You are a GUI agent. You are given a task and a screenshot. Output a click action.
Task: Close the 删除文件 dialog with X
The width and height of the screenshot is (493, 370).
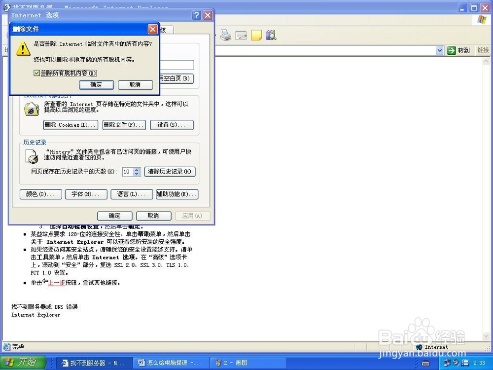[x=152, y=29]
